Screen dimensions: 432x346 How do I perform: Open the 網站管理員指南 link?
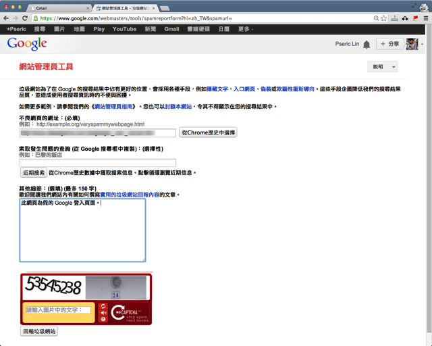pyautogui.click(x=113, y=107)
